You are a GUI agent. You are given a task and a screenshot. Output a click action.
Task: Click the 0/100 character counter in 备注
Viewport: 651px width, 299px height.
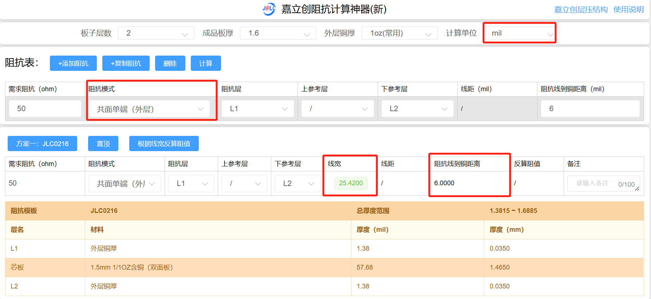[626, 185]
